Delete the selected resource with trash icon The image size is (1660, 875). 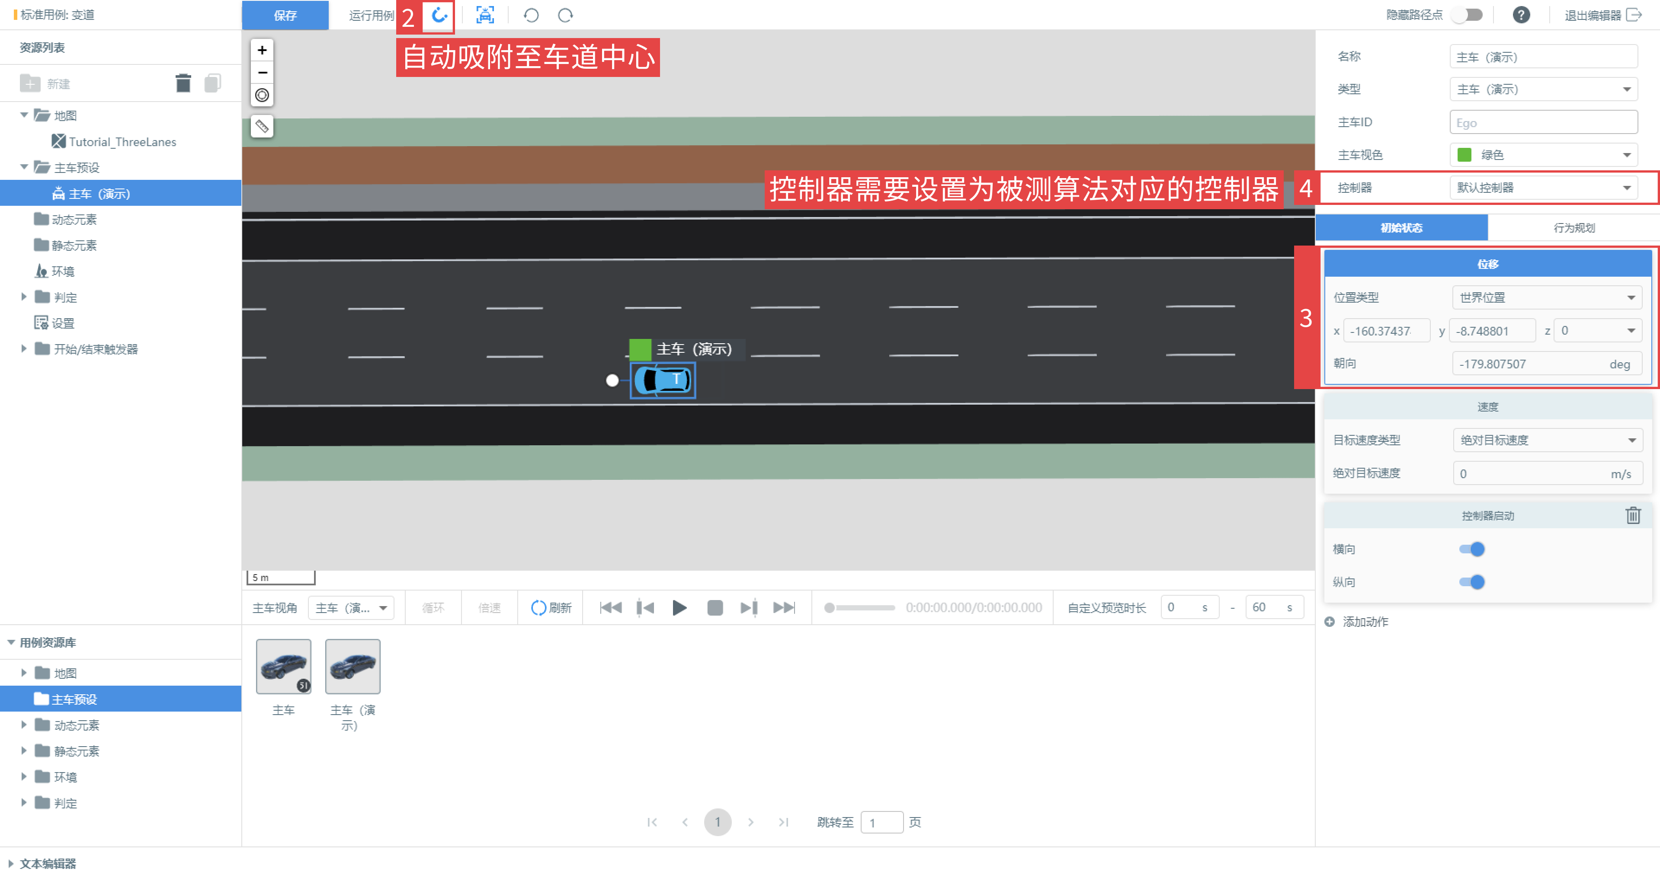184,83
